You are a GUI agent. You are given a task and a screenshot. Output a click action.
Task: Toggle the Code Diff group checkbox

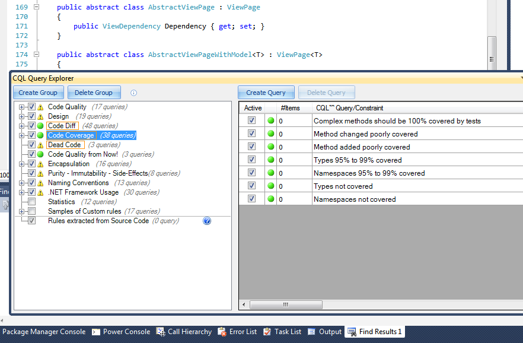coord(31,126)
